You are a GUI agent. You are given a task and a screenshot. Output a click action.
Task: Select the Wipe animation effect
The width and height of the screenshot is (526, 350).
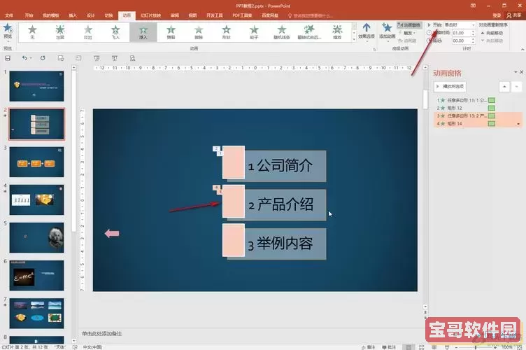pyautogui.click(x=199, y=32)
